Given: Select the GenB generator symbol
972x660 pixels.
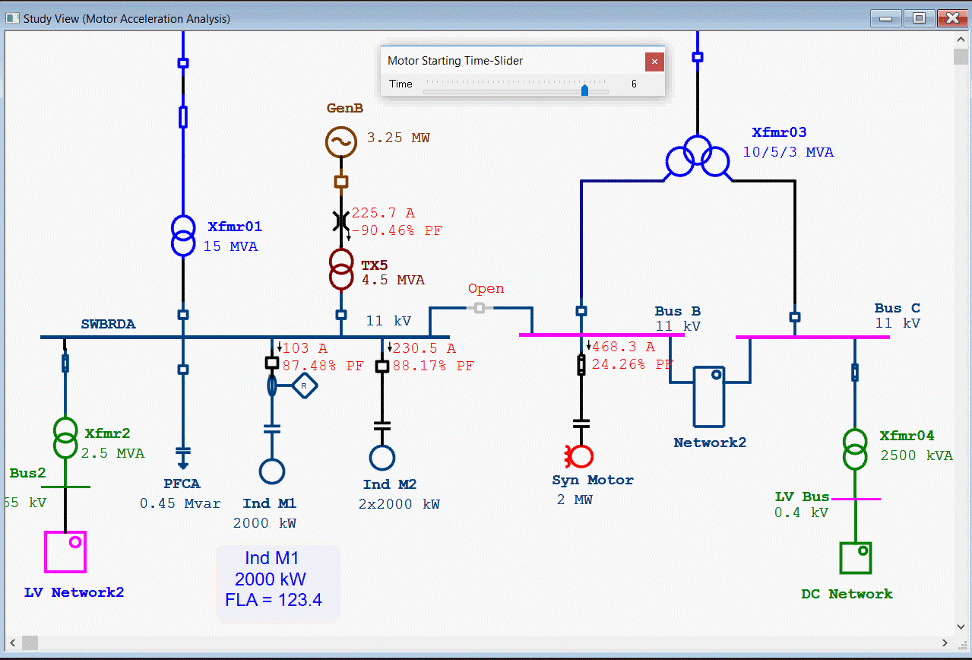Looking at the screenshot, I should [341, 141].
